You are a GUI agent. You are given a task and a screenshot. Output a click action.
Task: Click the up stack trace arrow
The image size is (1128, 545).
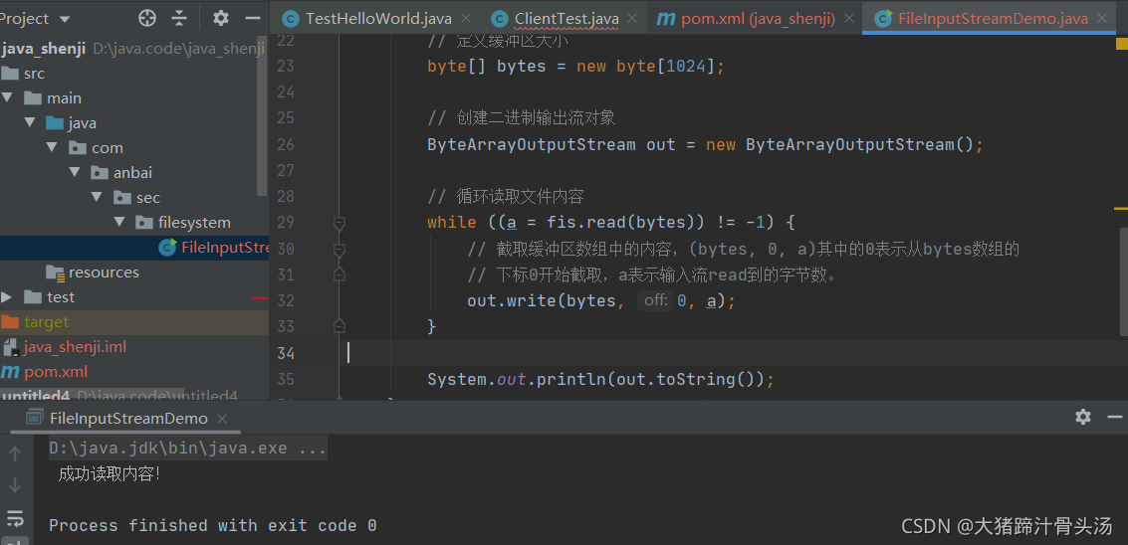[x=15, y=453]
